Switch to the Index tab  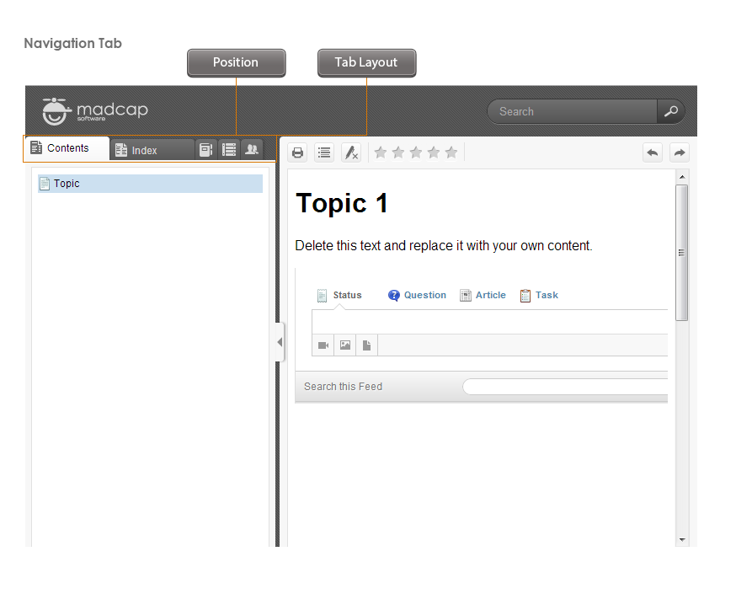152,150
